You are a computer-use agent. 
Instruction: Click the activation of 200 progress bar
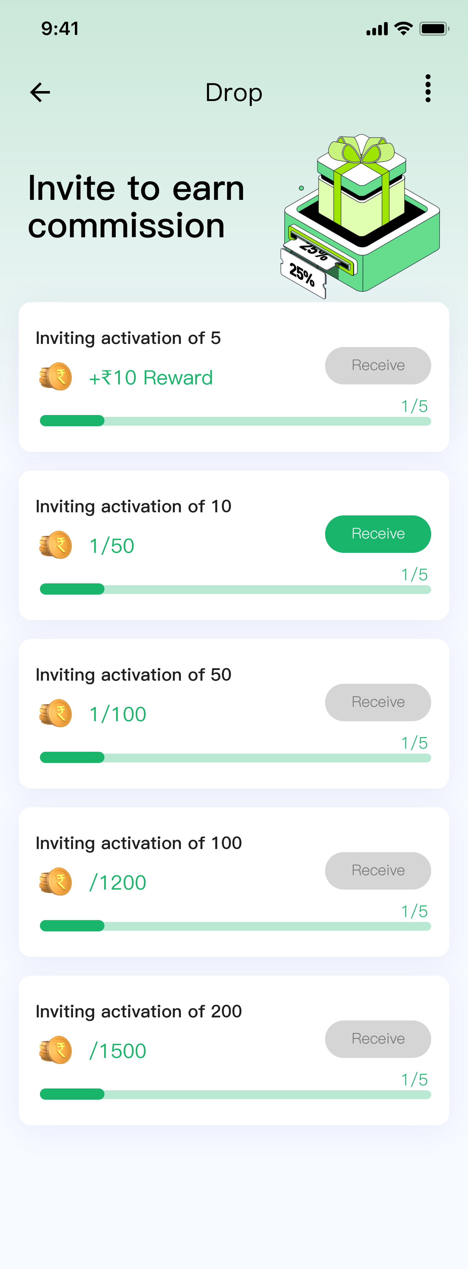[x=235, y=1094]
